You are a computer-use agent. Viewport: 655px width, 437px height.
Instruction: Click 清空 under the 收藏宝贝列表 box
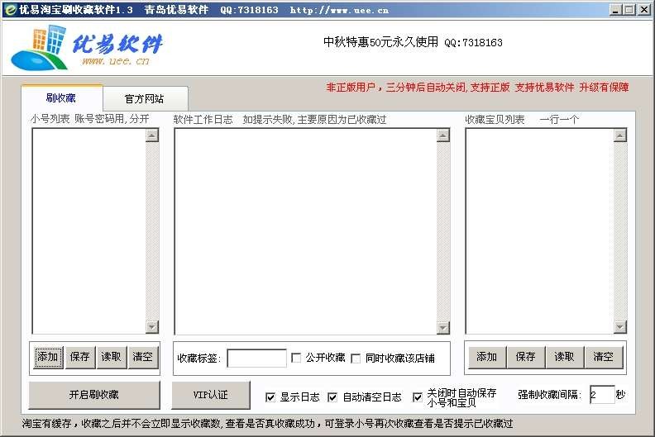[x=603, y=357]
